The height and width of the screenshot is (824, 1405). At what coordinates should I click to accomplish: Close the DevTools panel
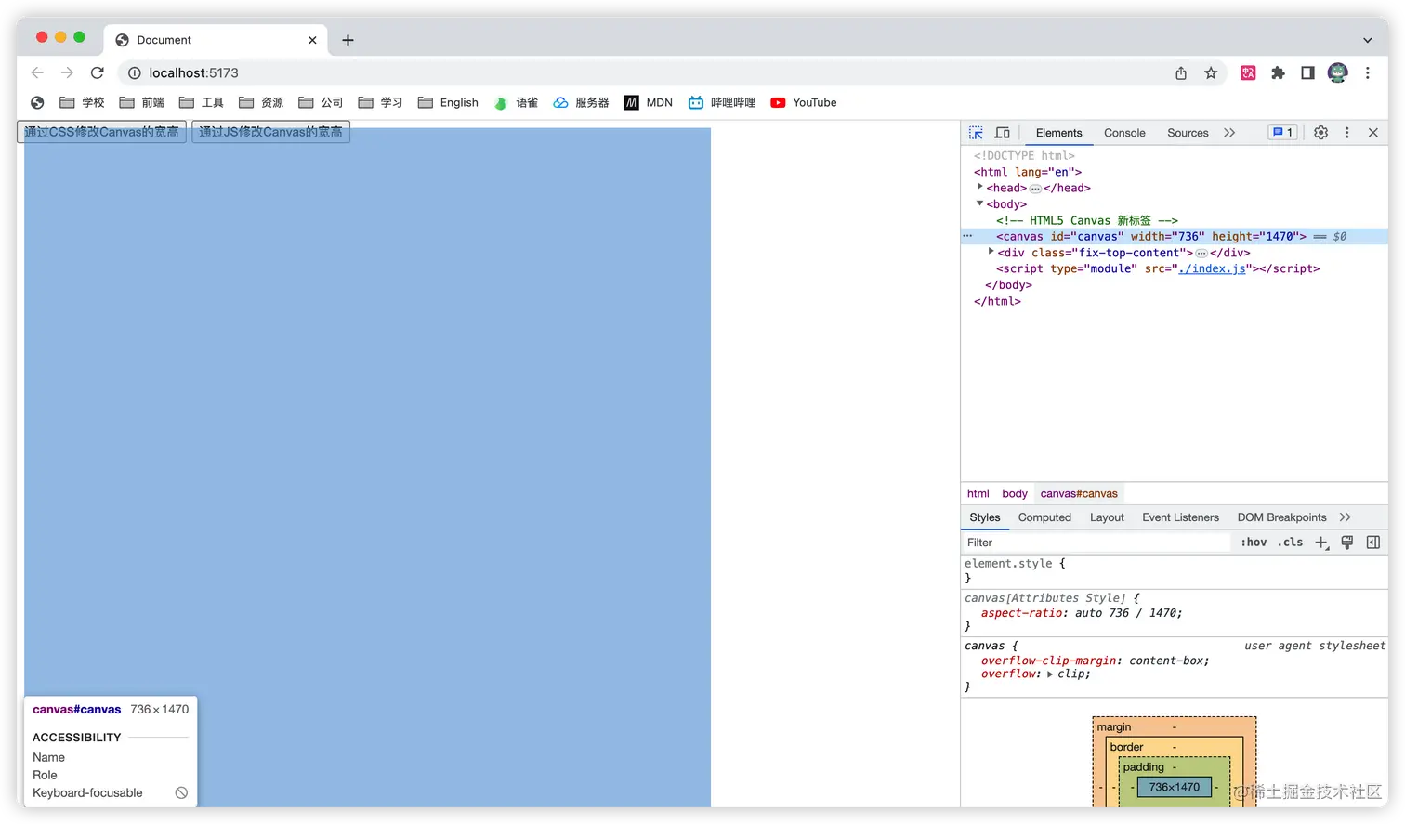coord(1372,133)
